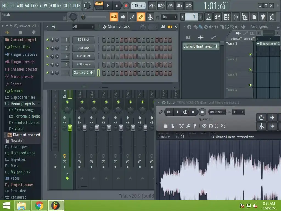This screenshot has width=281, height=211.
Task: Click the stamp tool icon
Action: pyautogui.click(x=150, y=17)
